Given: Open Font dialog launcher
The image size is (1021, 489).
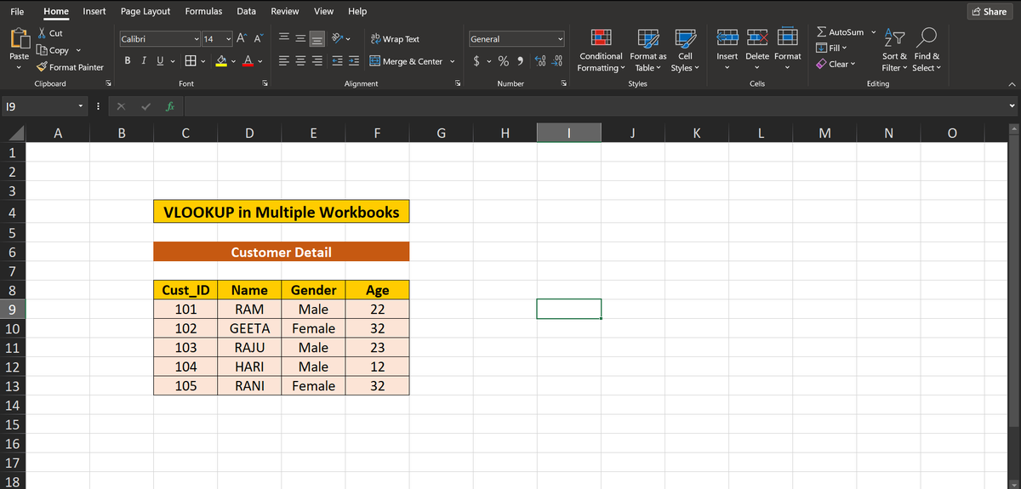Looking at the screenshot, I should tap(265, 83).
